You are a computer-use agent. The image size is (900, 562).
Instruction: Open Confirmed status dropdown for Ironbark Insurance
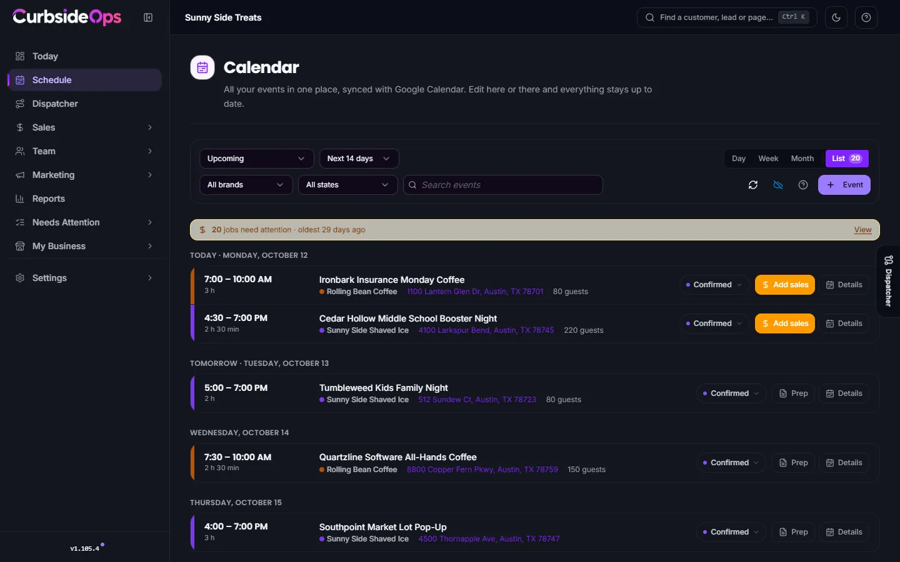point(714,285)
